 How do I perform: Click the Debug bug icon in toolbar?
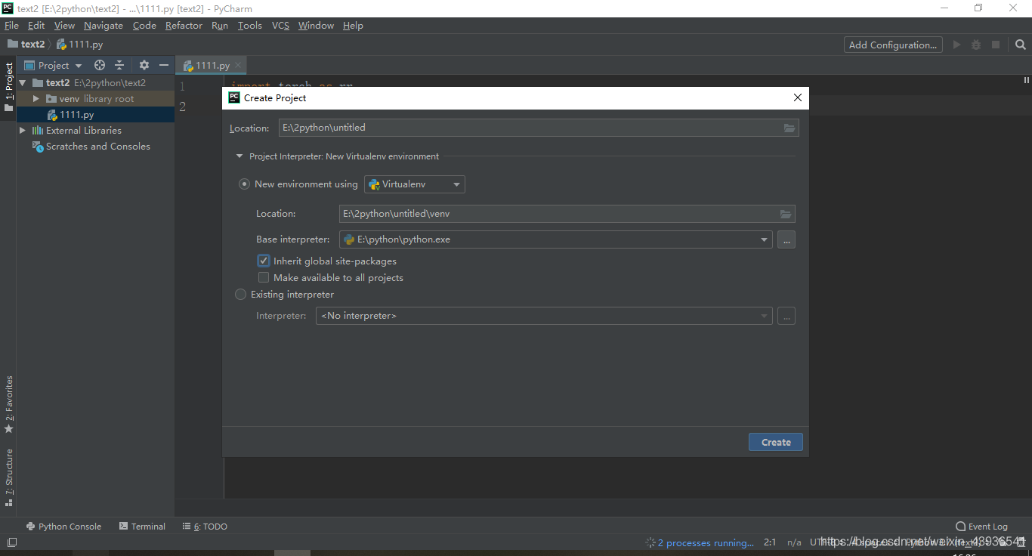coord(976,45)
